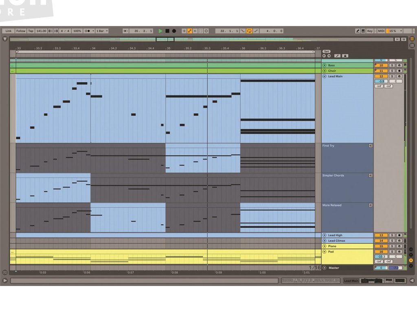
Task: Arm the Choir track for recording
Action: (399, 71)
